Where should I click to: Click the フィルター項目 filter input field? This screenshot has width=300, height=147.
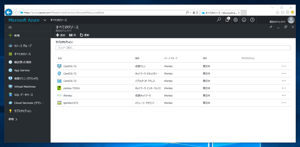pos(173,48)
